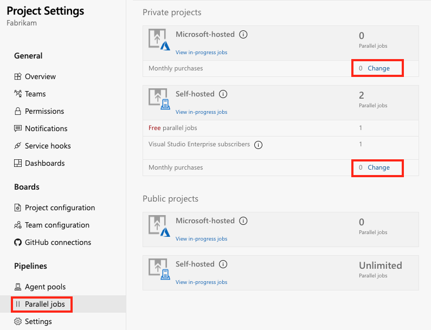Select Team configuration in sidebar

(57, 225)
